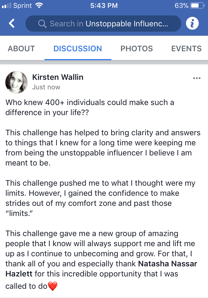Screen dimensions: 208x298
Task: Tap the cellular signal bars
Action: pos(6,5)
